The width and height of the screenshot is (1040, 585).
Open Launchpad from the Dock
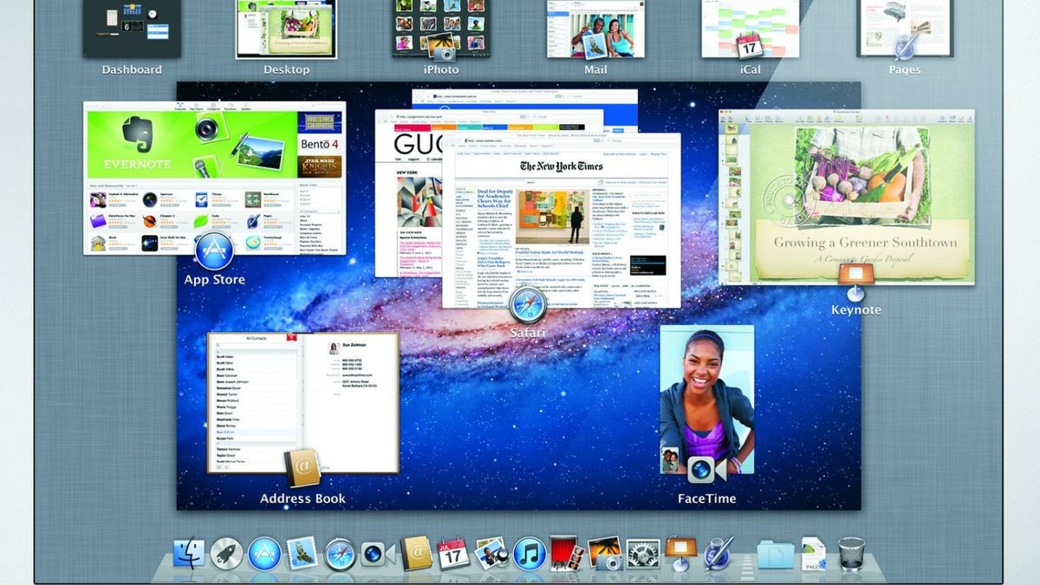[x=227, y=555]
